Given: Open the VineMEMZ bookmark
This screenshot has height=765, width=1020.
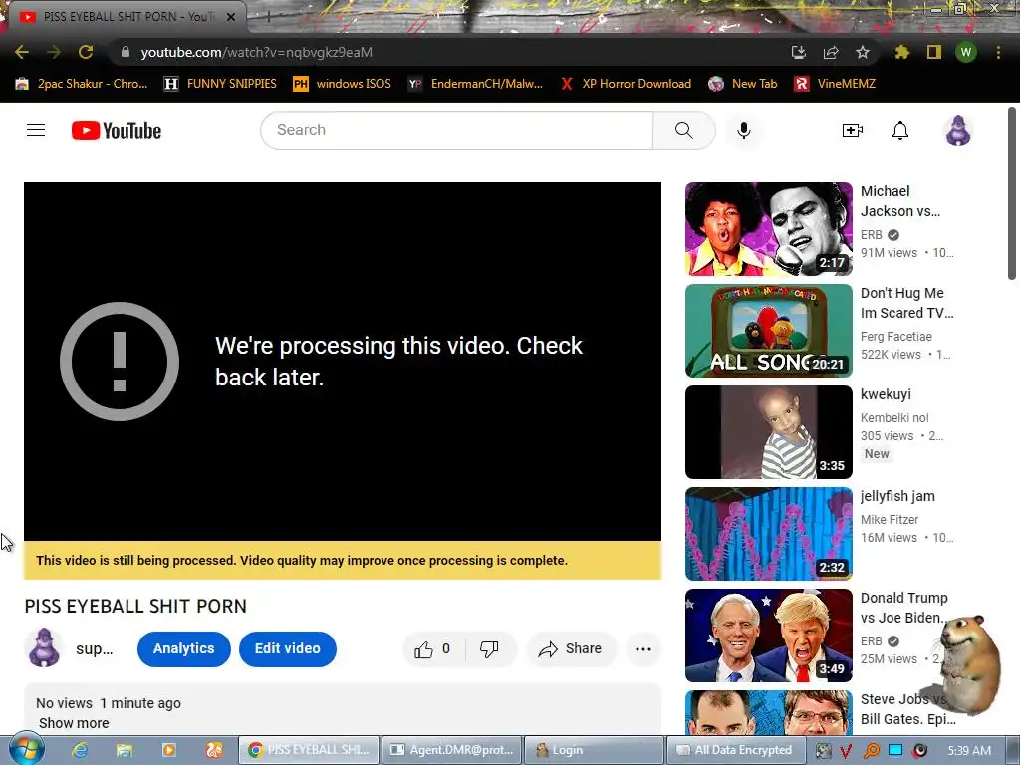Looking at the screenshot, I should [x=835, y=84].
